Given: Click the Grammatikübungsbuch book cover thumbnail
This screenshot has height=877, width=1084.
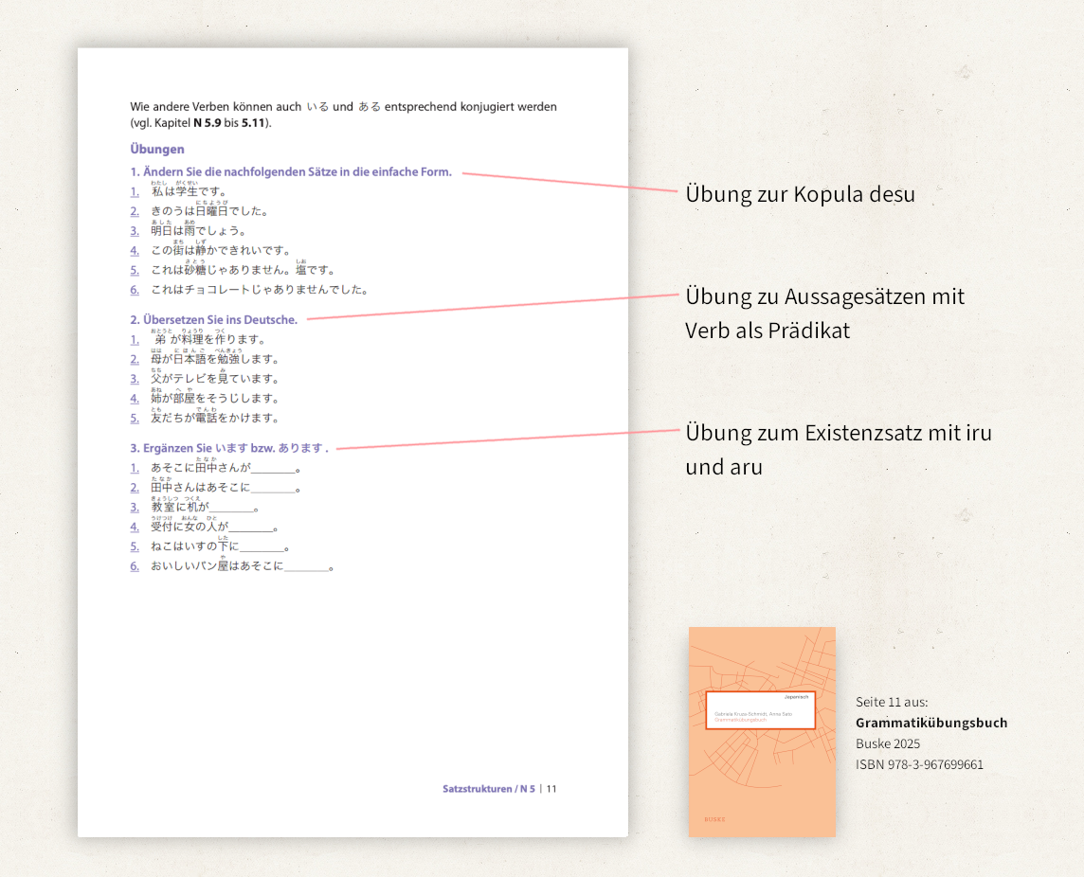Looking at the screenshot, I should click(762, 732).
